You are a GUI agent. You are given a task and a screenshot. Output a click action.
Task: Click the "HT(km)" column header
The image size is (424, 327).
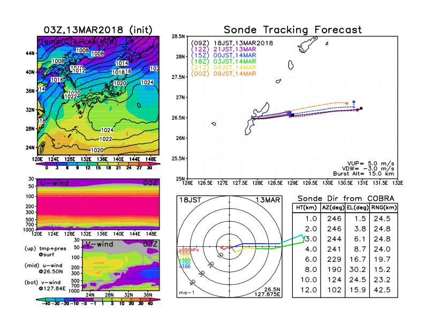click(306, 207)
